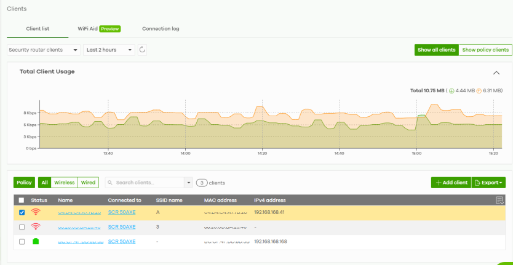Open the SCR 50AXE link in first row
Screen dimensions: 513x265
(x=122, y=212)
